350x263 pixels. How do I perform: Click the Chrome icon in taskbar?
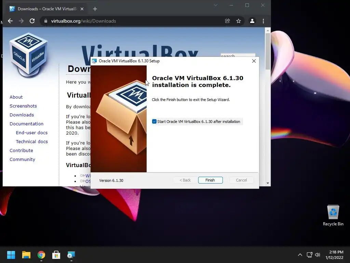coord(41,255)
